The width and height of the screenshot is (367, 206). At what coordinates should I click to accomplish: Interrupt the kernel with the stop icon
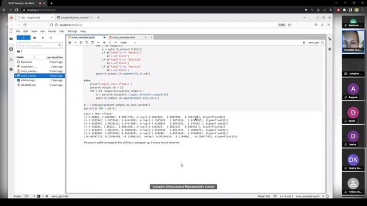click(x=104, y=42)
